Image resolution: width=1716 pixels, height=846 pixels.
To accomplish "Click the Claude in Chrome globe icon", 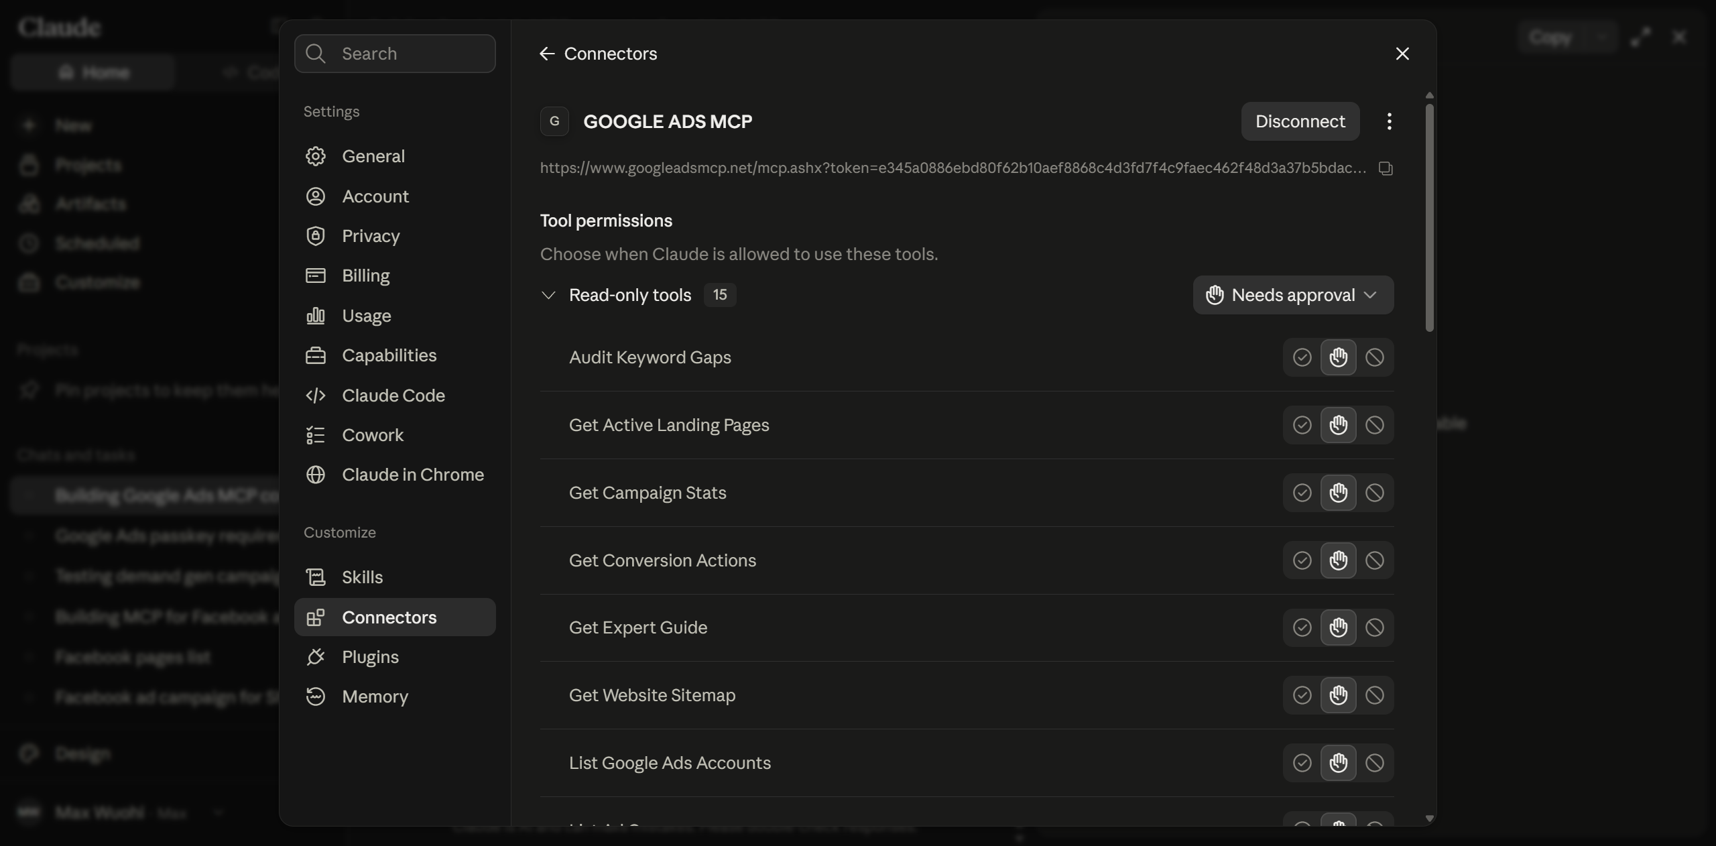I will pyautogui.click(x=316, y=475).
